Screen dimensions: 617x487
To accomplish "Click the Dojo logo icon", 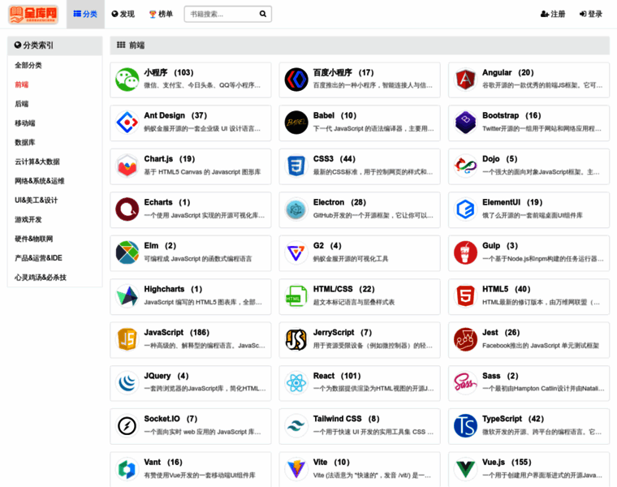I will click(x=465, y=166).
